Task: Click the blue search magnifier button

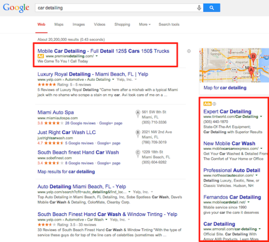Action: click(x=212, y=8)
